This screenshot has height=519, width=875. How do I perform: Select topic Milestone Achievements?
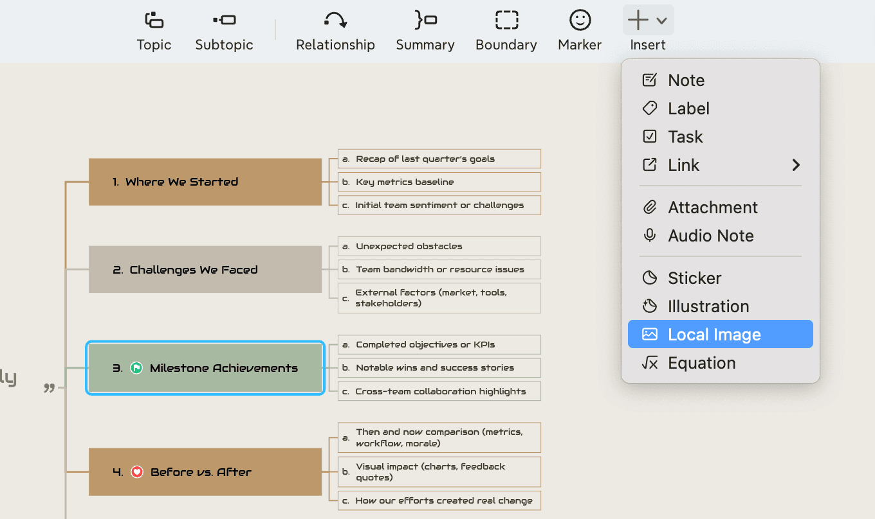click(205, 368)
